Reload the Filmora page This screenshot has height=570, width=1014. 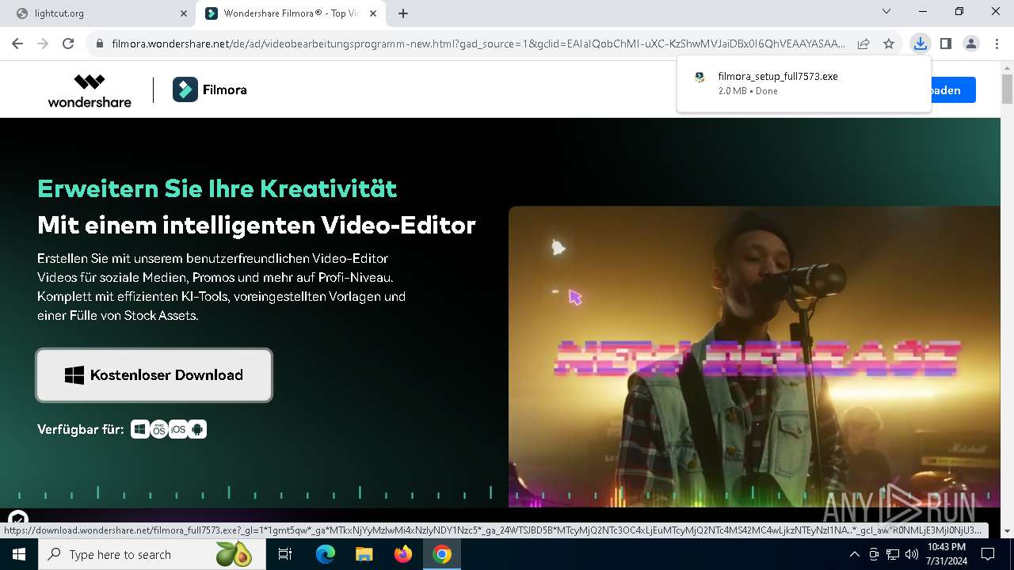tap(68, 44)
